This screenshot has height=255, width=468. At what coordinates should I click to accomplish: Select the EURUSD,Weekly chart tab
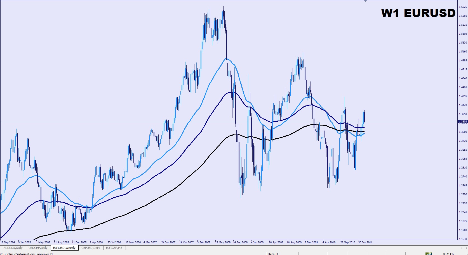point(64,248)
